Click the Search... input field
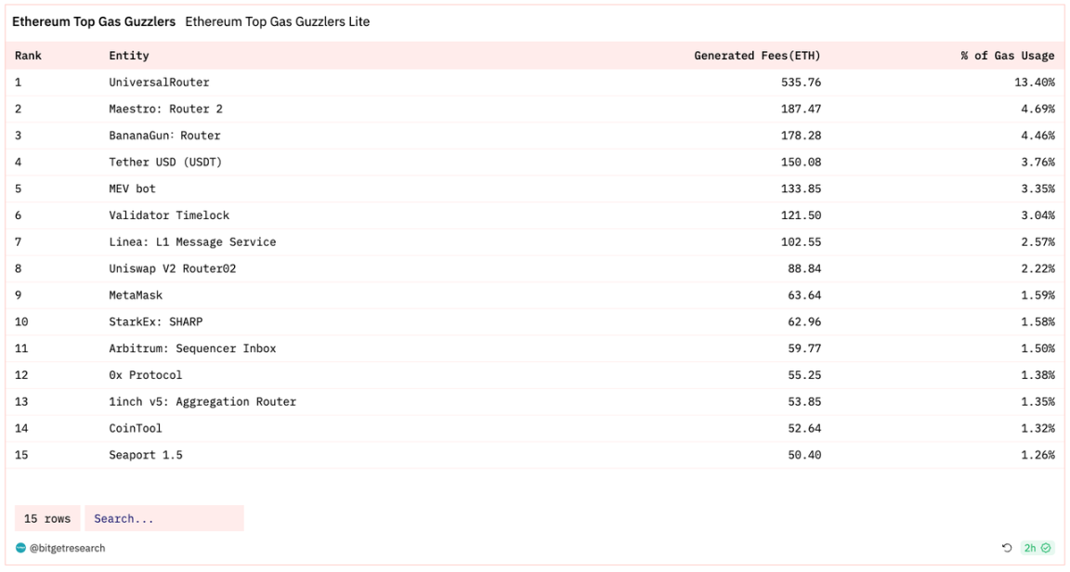The height and width of the screenshot is (572, 1070). tap(163, 518)
